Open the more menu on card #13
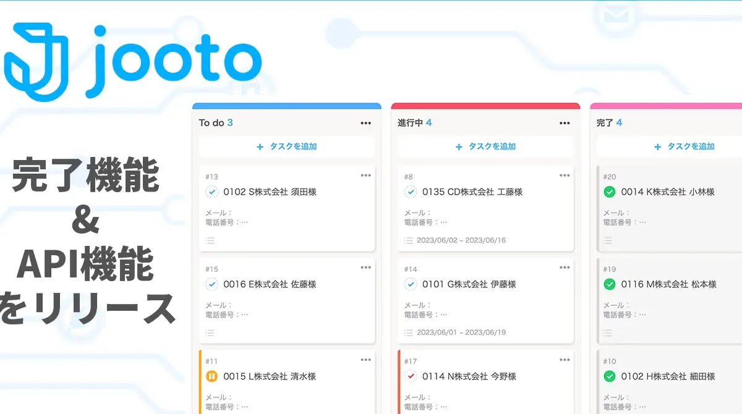Viewport: 742px width, 414px height. [x=366, y=175]
